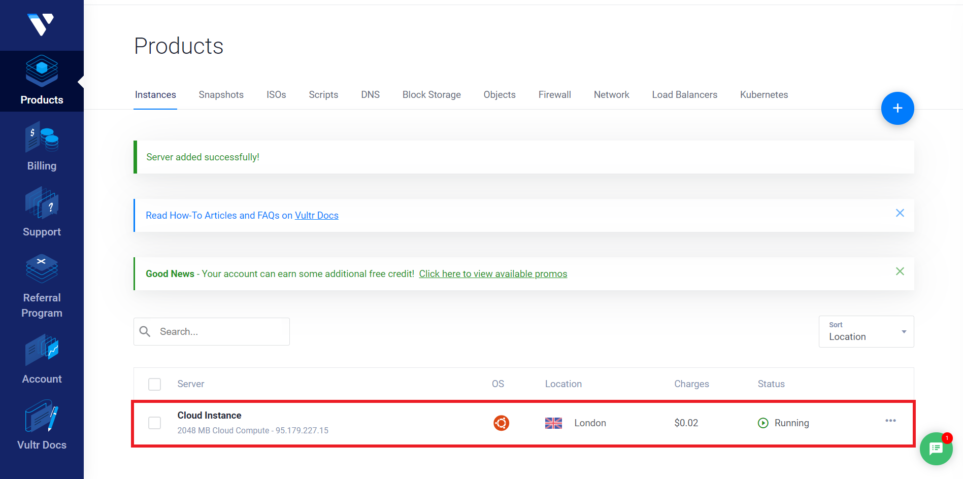The height and width of the screenshot is (479, 963).
Task: Click the Vultr logo in sidebar
Action: pos(41,25)
